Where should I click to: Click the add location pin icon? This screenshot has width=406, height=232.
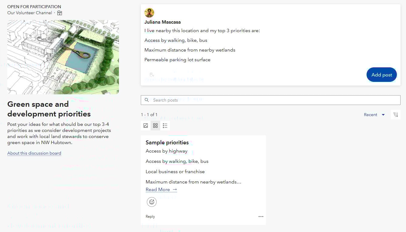[x=152, y=75]
